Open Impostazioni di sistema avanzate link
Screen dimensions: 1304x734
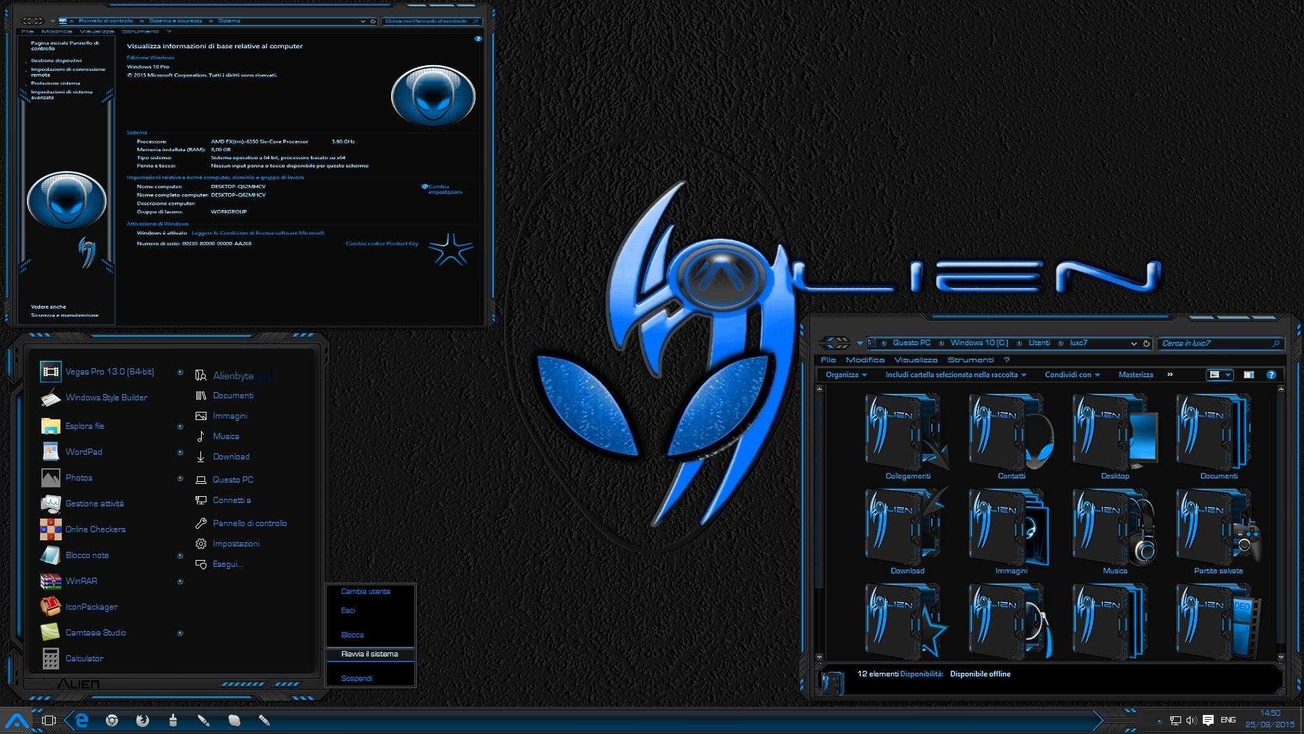point(61,94)
